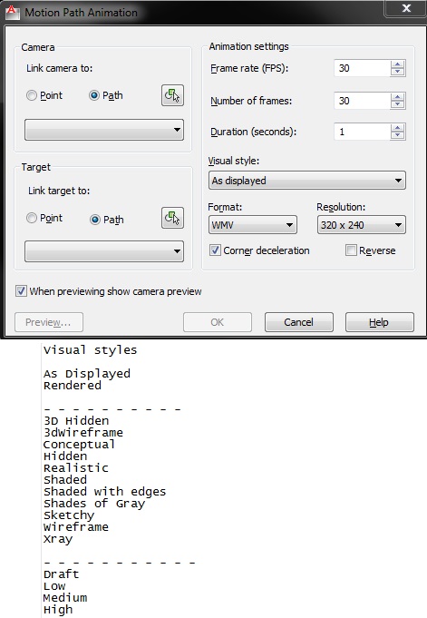427x618 pixels.
Task: Expand the Resolution 320 x 240 dropdown
Action: click(361, 225)
